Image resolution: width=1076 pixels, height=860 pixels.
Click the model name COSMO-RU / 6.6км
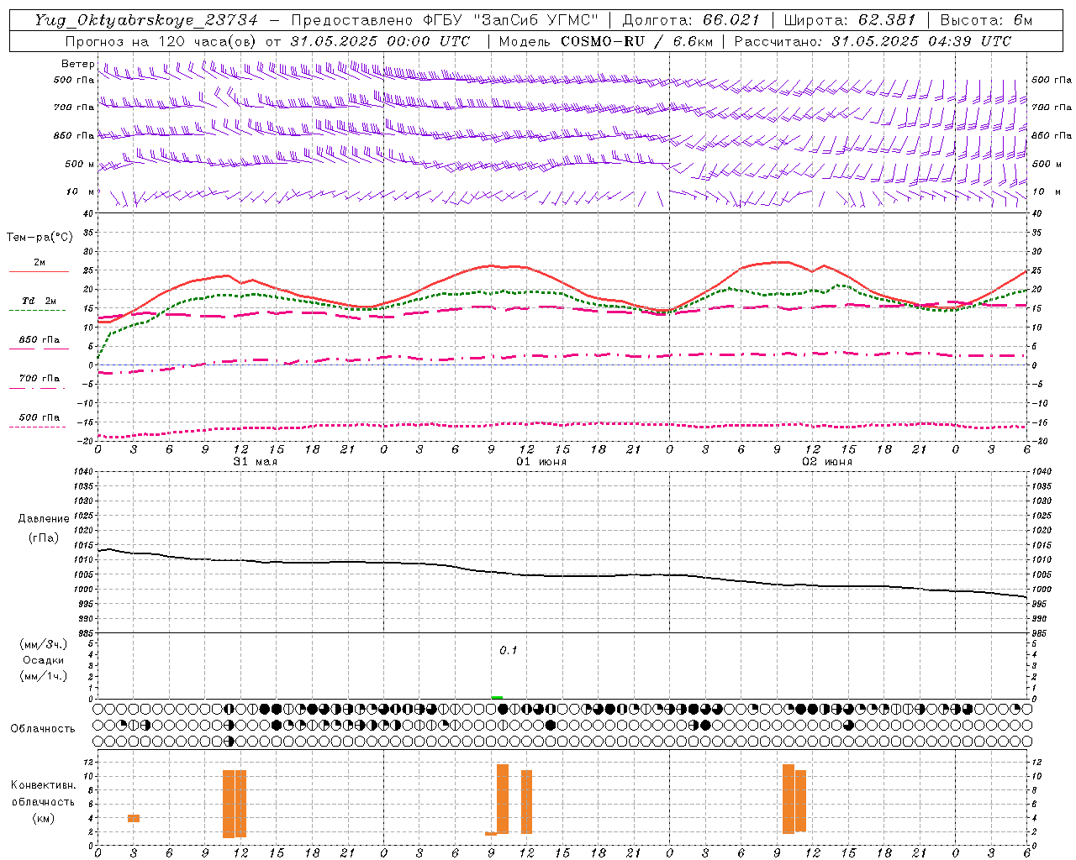click(636, 41)
